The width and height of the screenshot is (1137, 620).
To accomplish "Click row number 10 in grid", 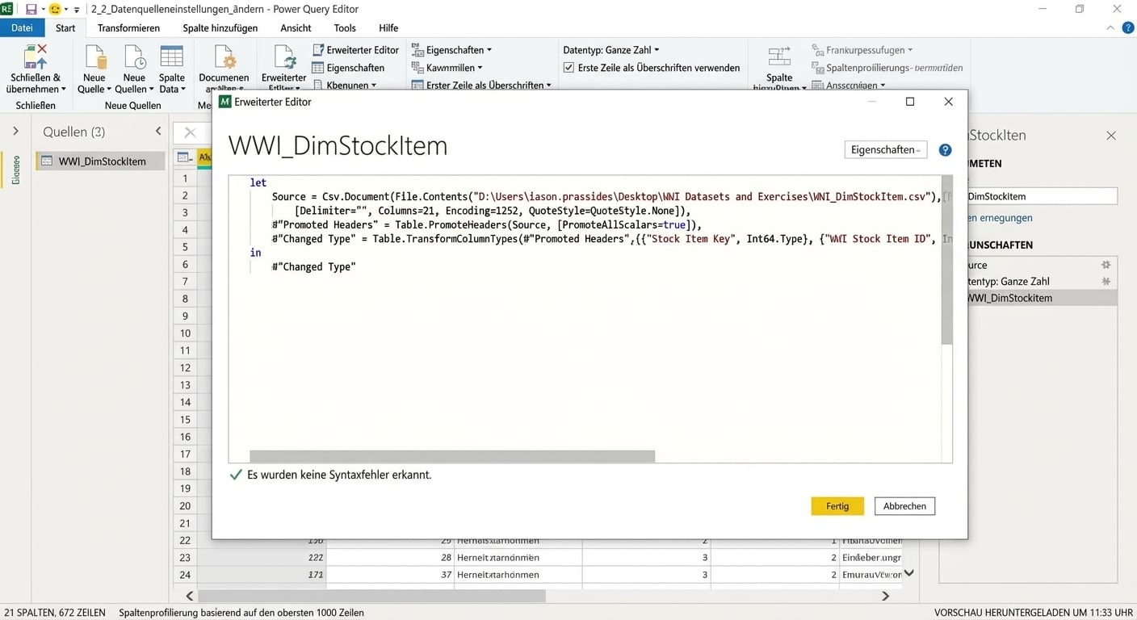I will pos(185,333).
